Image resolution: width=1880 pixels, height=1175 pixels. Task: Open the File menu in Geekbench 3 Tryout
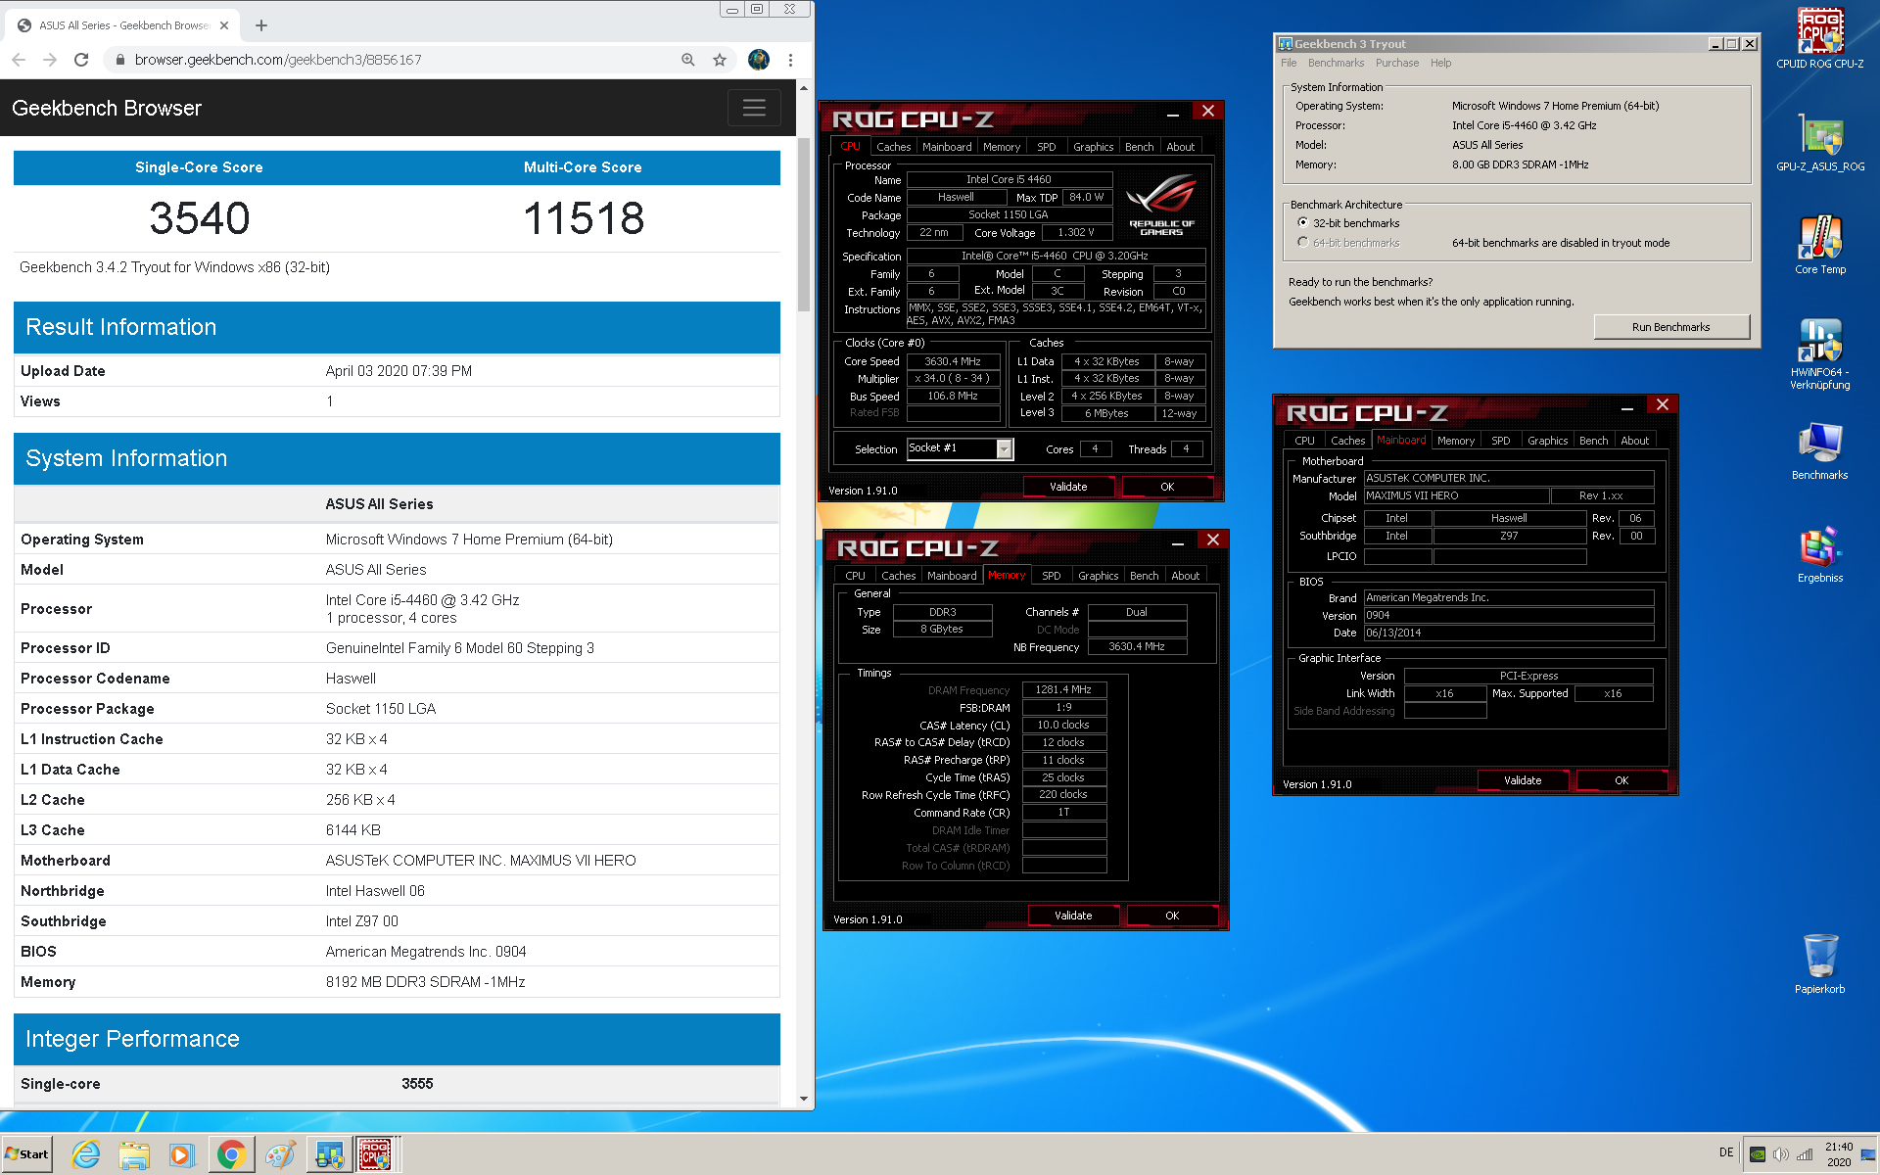coord(1289,63)
